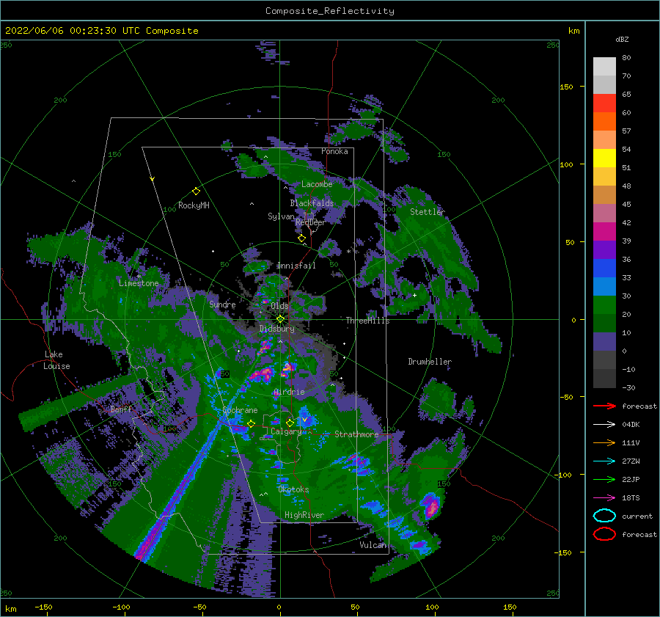Click the bright yellow swatch in dBZ scale
This screenshot has height=617, width=660.
click(604, 158)
